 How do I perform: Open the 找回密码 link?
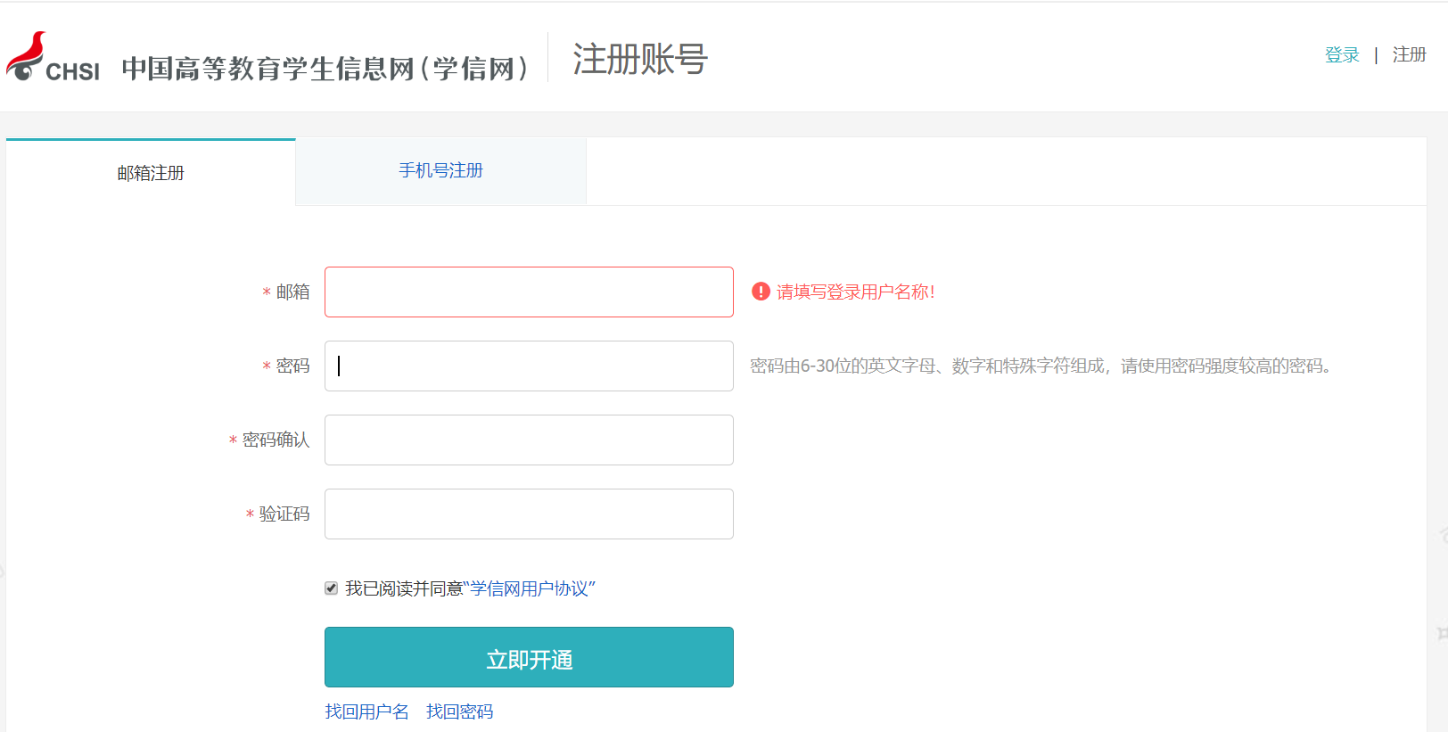[x=459, y=711]
